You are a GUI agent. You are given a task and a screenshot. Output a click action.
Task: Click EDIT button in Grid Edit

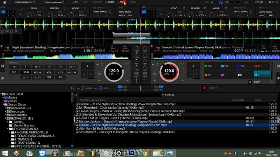(49, 78)
